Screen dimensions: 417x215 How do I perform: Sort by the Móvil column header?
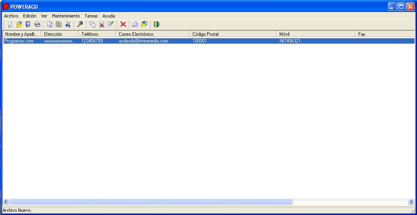point(316,34)
